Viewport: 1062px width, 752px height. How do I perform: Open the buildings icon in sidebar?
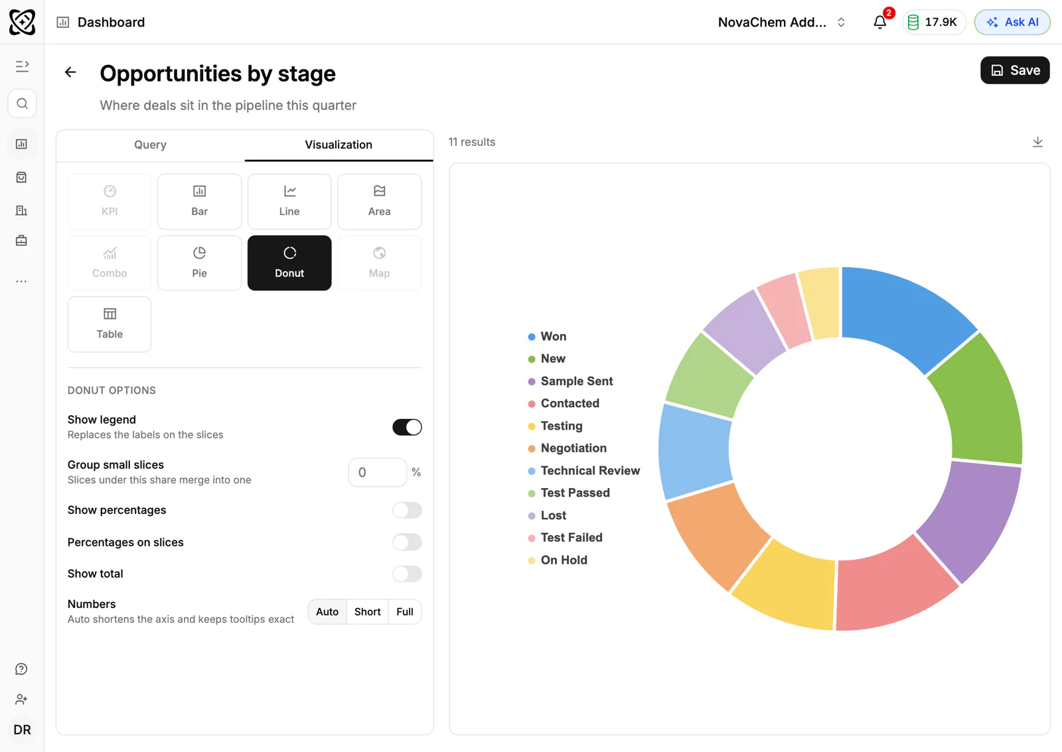[x=22, y=210]
